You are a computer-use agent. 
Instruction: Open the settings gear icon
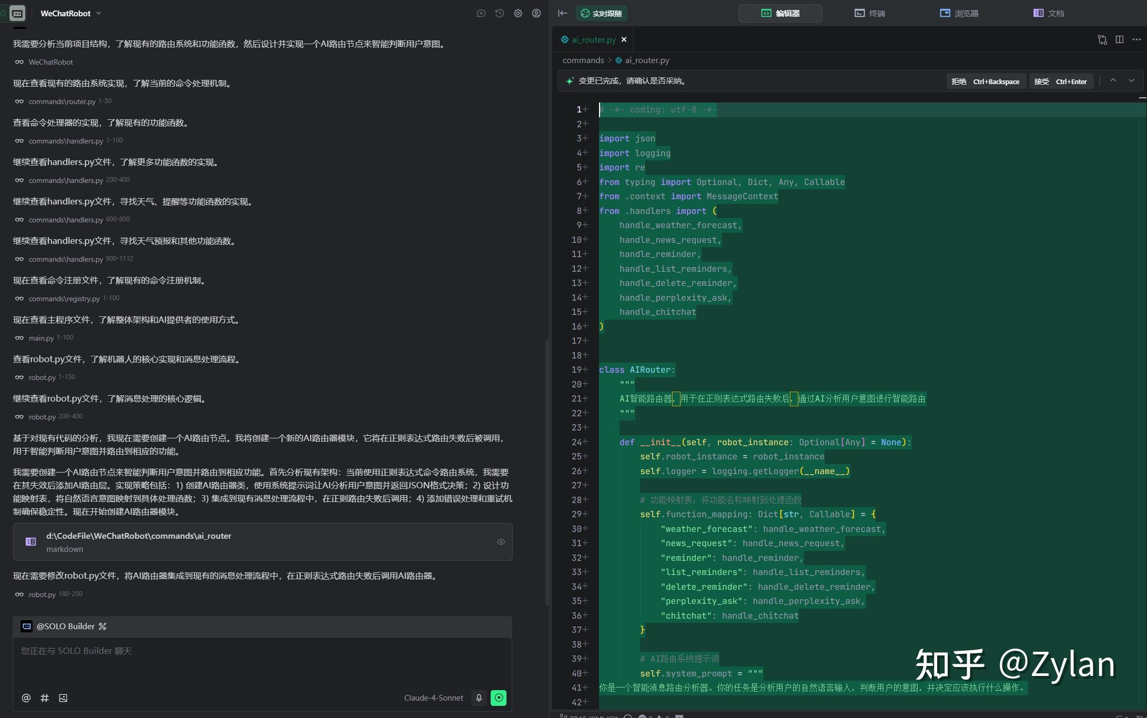518,13
